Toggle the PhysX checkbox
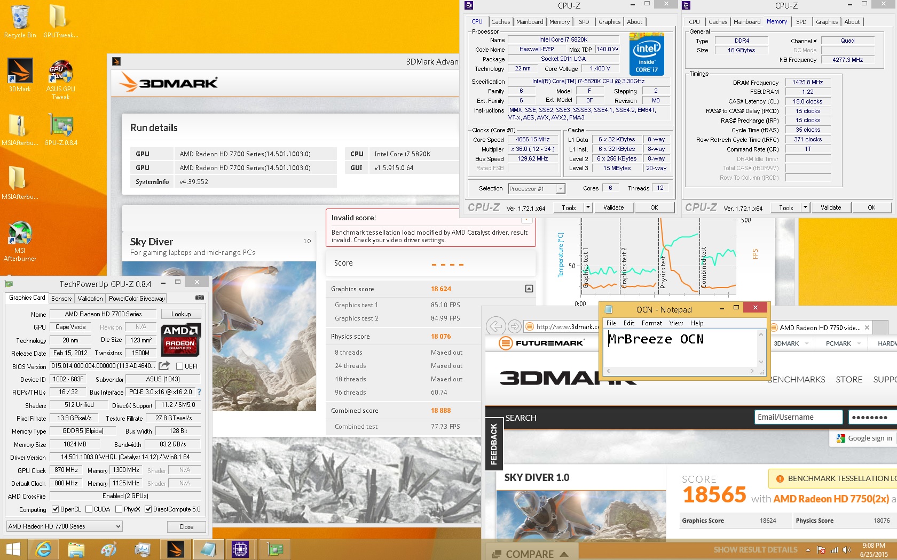This screenshot has width=897, height=560. (119, 509)
